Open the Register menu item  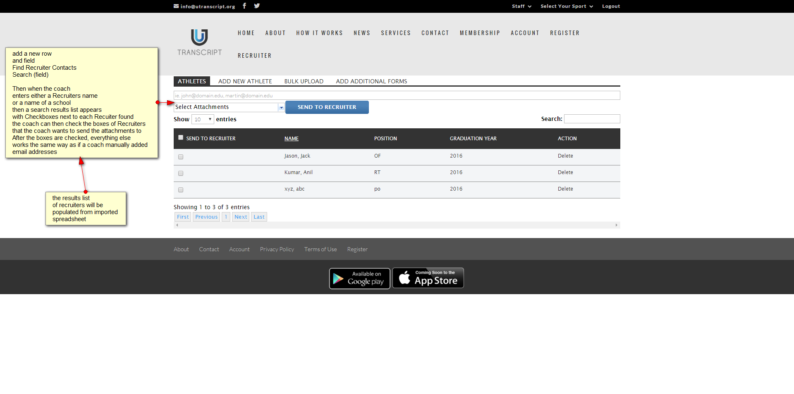564,33
